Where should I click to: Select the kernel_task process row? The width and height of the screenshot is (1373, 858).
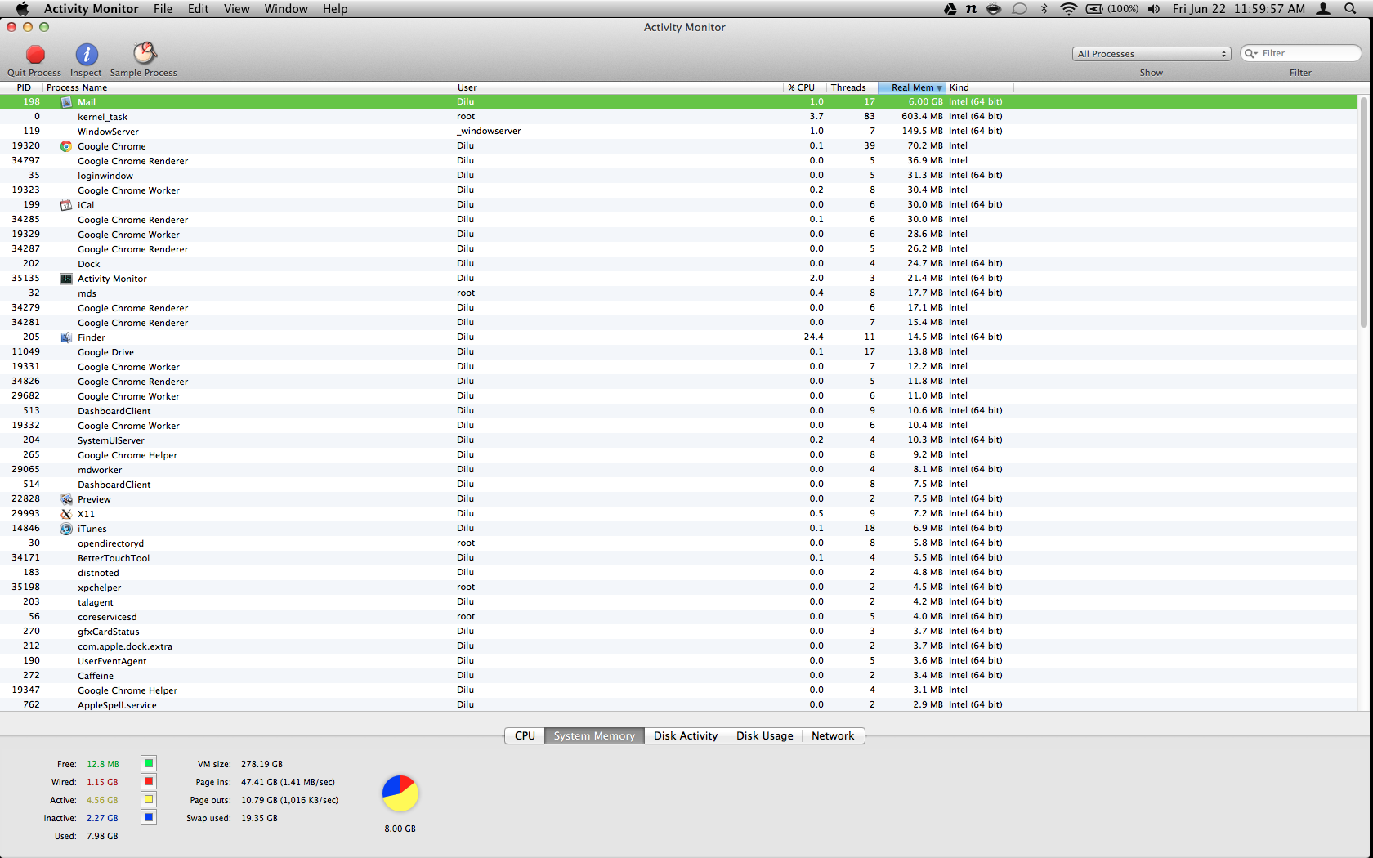(x=679, y=117)
